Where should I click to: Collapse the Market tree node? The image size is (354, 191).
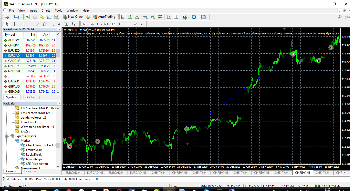point(12,141)
